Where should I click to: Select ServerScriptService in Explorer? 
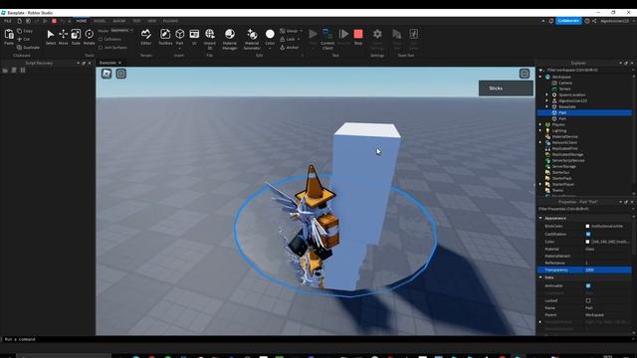tap(568, 160)
